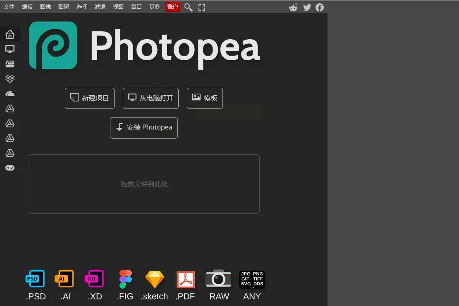
Task: Open the Dropbox icon in sidebar
Action: tap(10, 79)
